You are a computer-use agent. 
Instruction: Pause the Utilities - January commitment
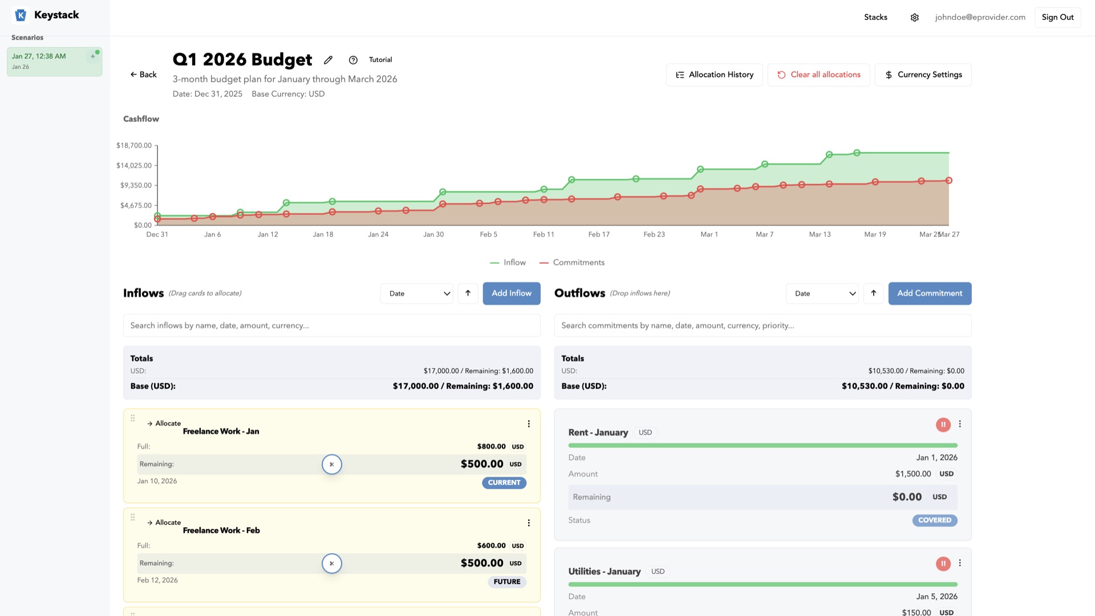point(943,564)
